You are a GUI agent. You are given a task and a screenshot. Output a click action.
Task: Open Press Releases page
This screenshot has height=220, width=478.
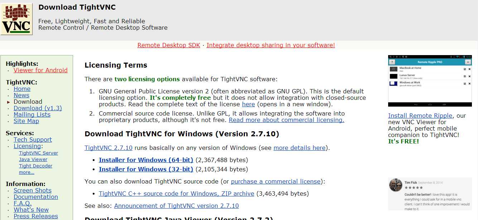[36, 216]
